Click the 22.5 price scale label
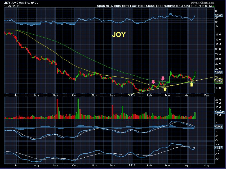The width and height of the screenshot is (226, 169). click(218, 63)
